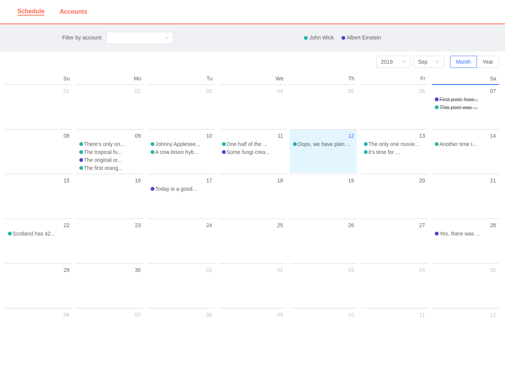Screen dimensions: 505x372
Task: Expand the 2019 year selector
Action: [393, 62]
